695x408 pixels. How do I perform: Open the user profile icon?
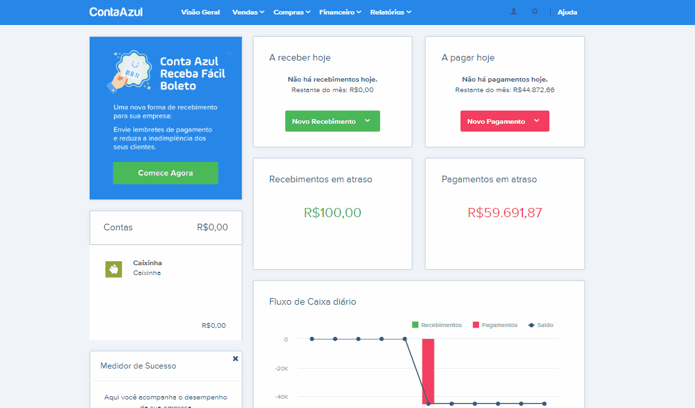[x=514, y=12]
